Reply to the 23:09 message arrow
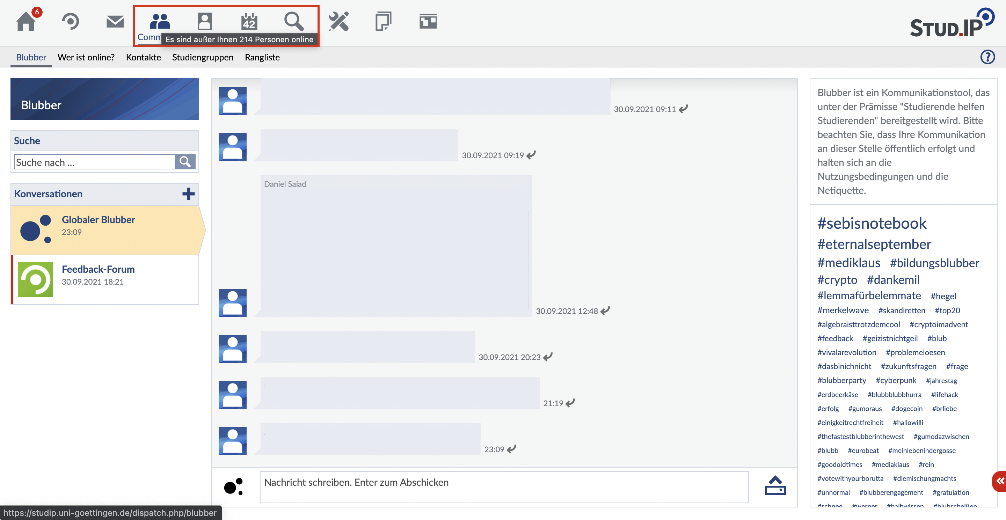 [x=512, y=449]
